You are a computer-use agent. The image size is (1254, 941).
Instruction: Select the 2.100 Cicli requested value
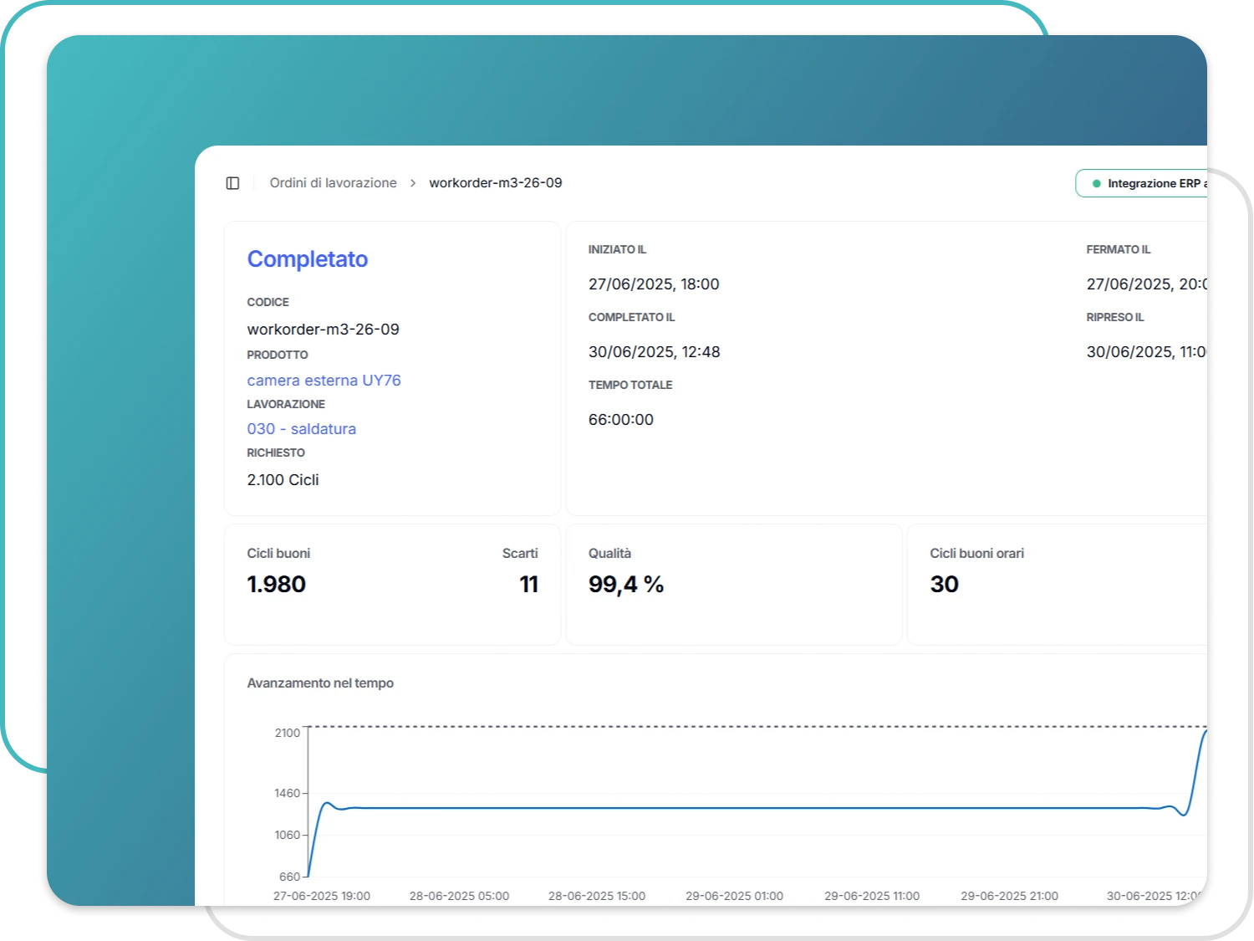tap(283, 480)
